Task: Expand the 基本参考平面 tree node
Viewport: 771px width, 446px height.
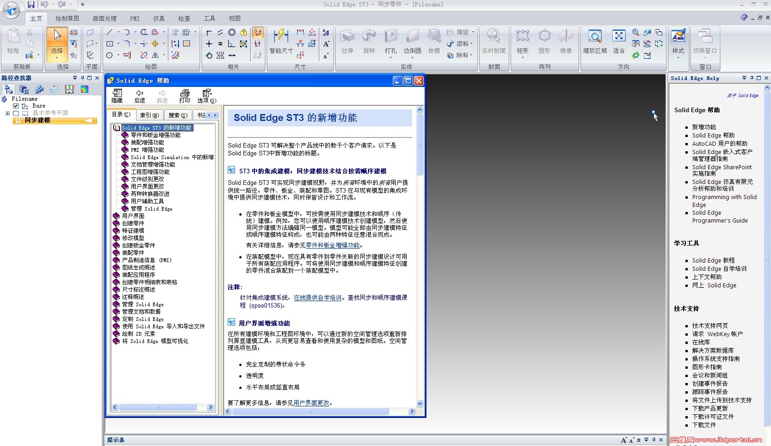Action: click(7, 113)
